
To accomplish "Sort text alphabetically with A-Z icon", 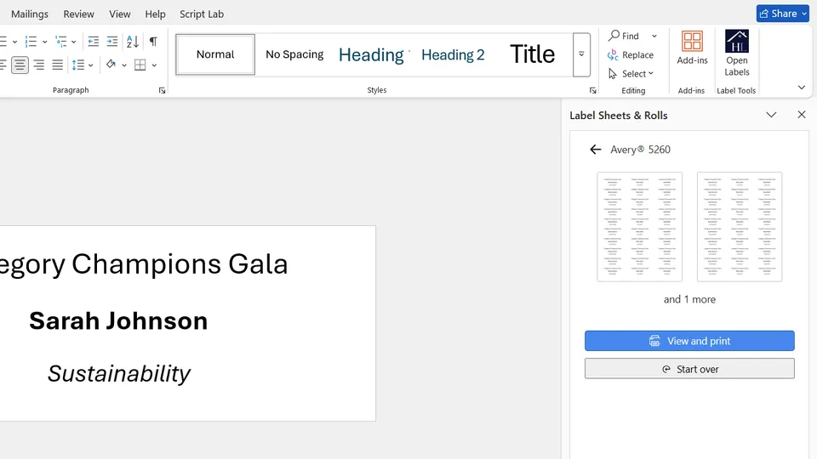I will (x=133, y=41).
